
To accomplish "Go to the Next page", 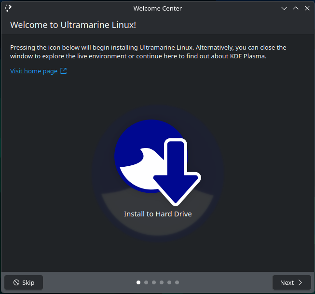I will click(291, 282).
